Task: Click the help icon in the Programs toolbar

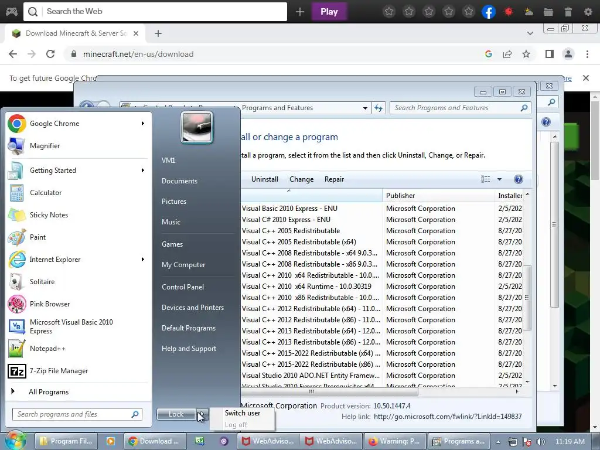Action: (518, 179)
